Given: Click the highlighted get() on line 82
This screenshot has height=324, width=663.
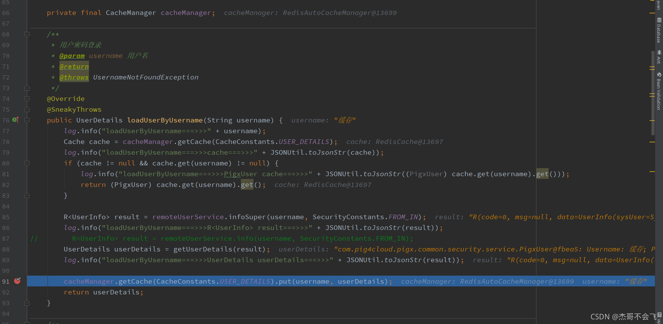Looking at the screenshot, I should point(247,185).
